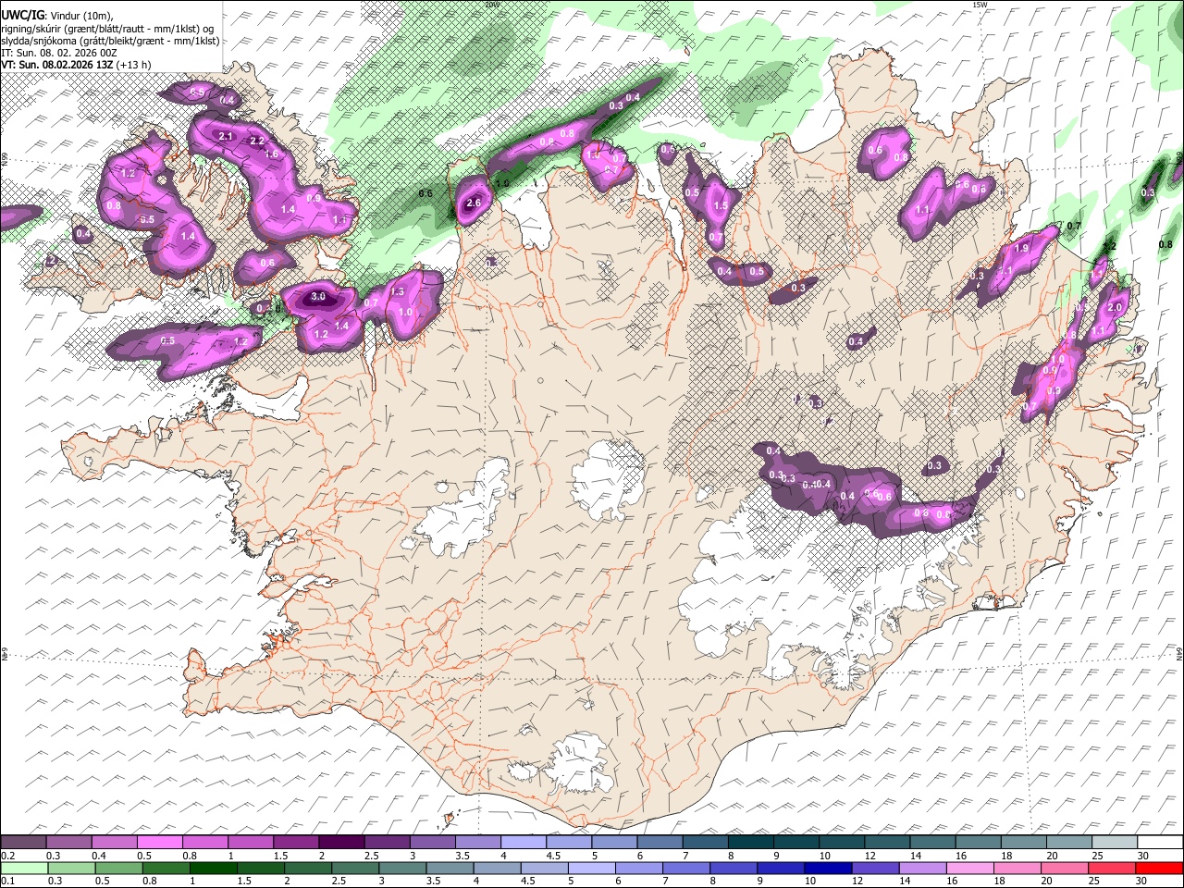Image resolution: width=1184 pixels, height=888 pixels.
Task: Click the dark blue bottom-row swatch starting at 10
Action: [x=828, y=868]
